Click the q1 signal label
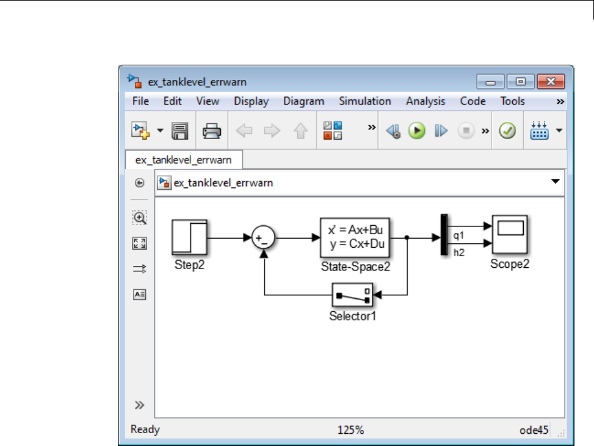 pyautogui.click(x=458, y=236)
